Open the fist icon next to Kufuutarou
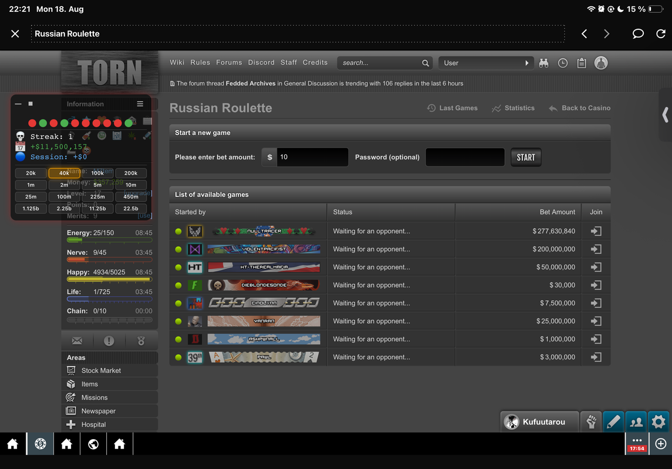The width and height of the screenshot is (672, 469). coord(591,422)
